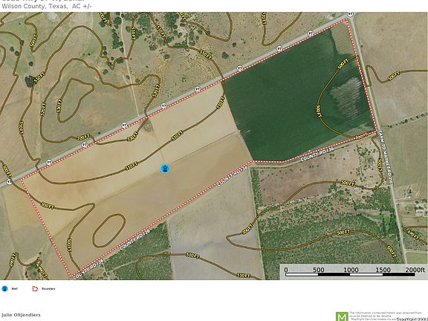The image size is (428, 321).
Task: Select the 'Boundary' legend label
Action: click(x=48, y=288)
